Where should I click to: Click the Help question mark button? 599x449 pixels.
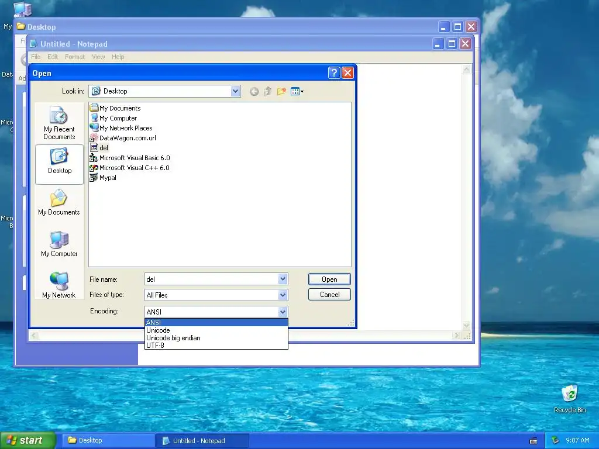(334, 73)
